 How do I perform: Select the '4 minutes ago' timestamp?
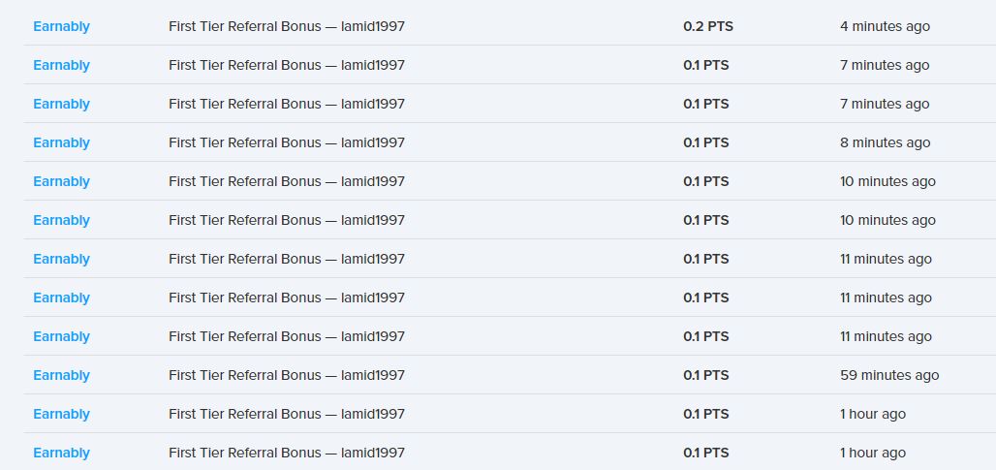coord(885,26)
